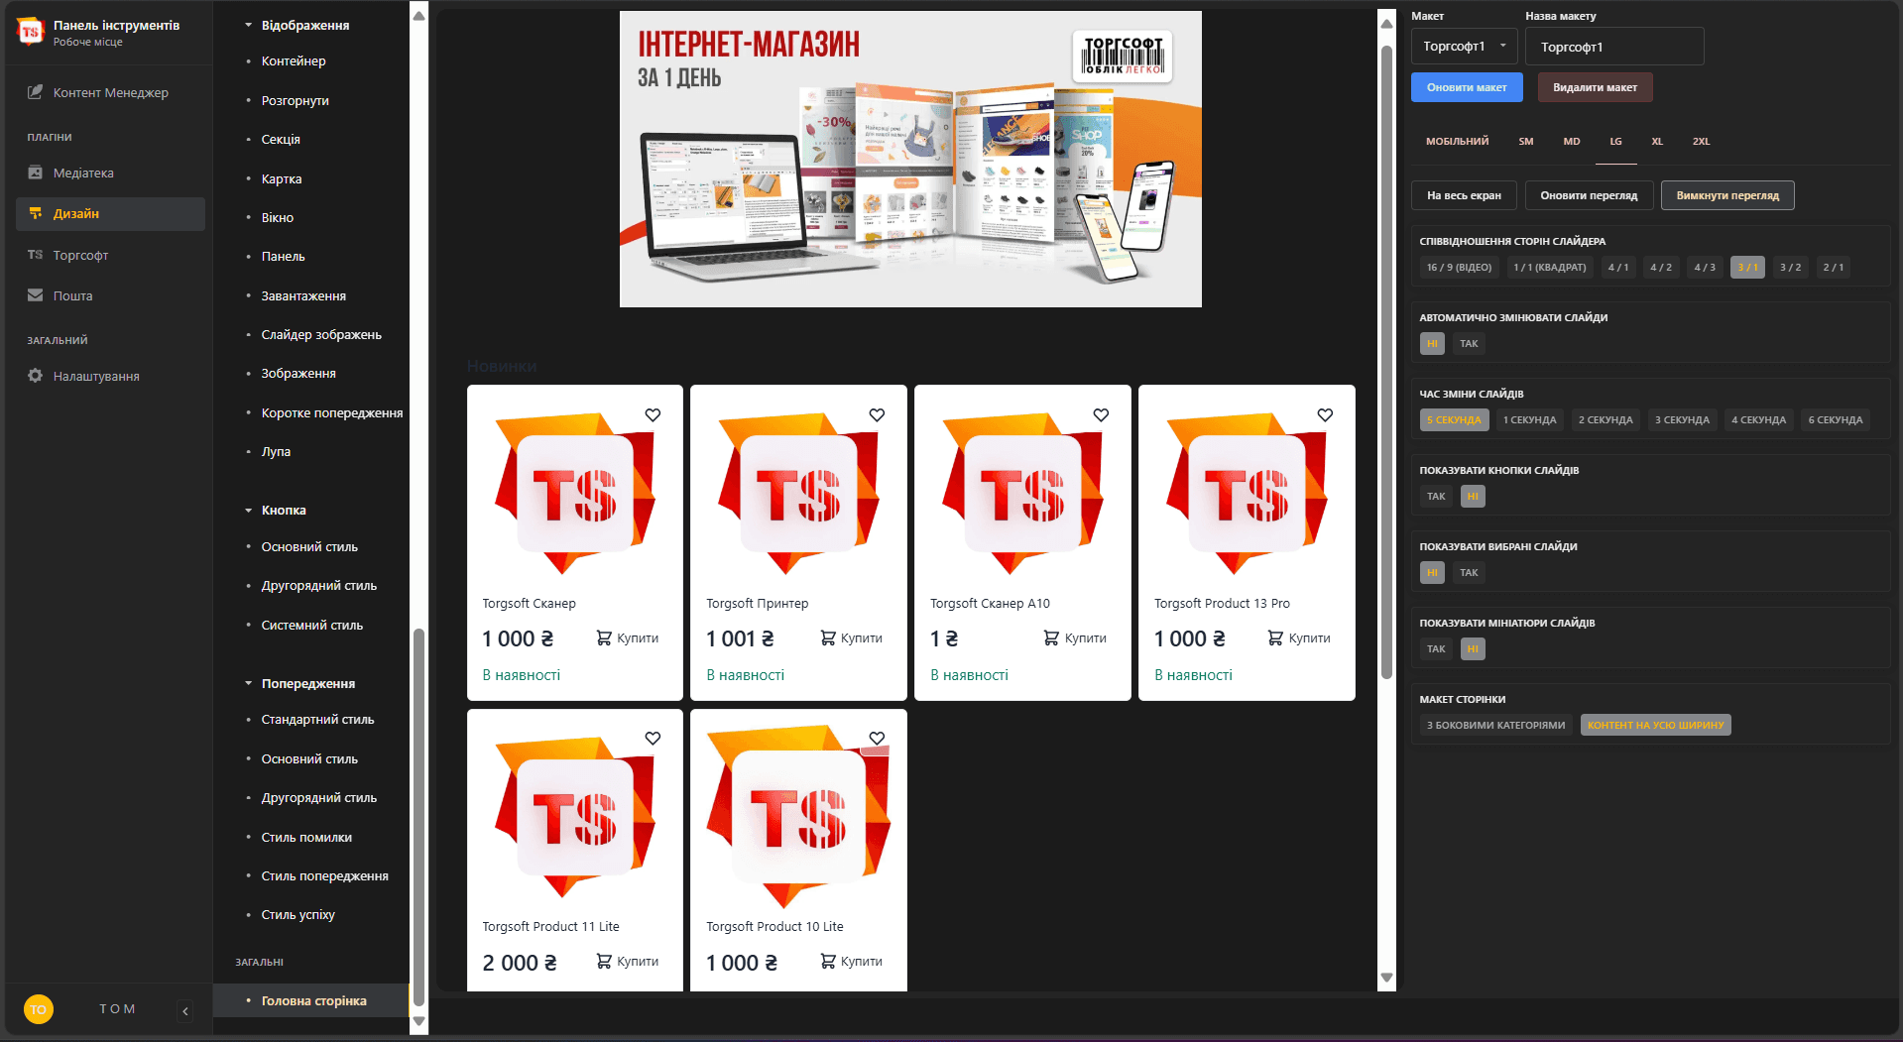
Task: Buy Torgsoft Принтер via Купити
Action: (851, 638)
